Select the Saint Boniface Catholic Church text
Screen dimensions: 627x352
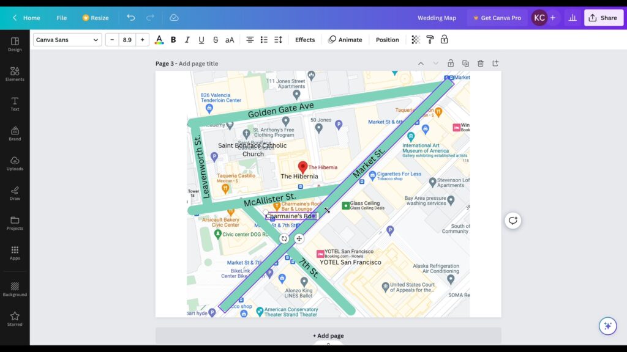(x=252, y=150)
